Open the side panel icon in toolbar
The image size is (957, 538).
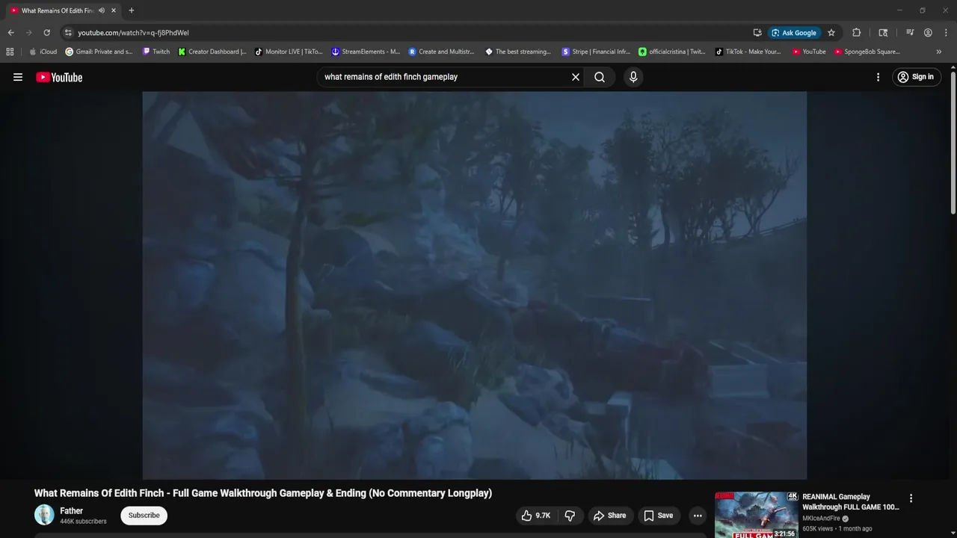(883, 33)
